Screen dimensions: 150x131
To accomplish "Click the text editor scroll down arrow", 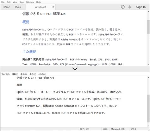I will click(148, 126).
